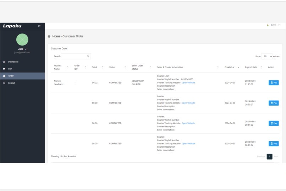This screenshot has width=286, height=191.
Task: Focus the Search input field
Action: (76, 56)
